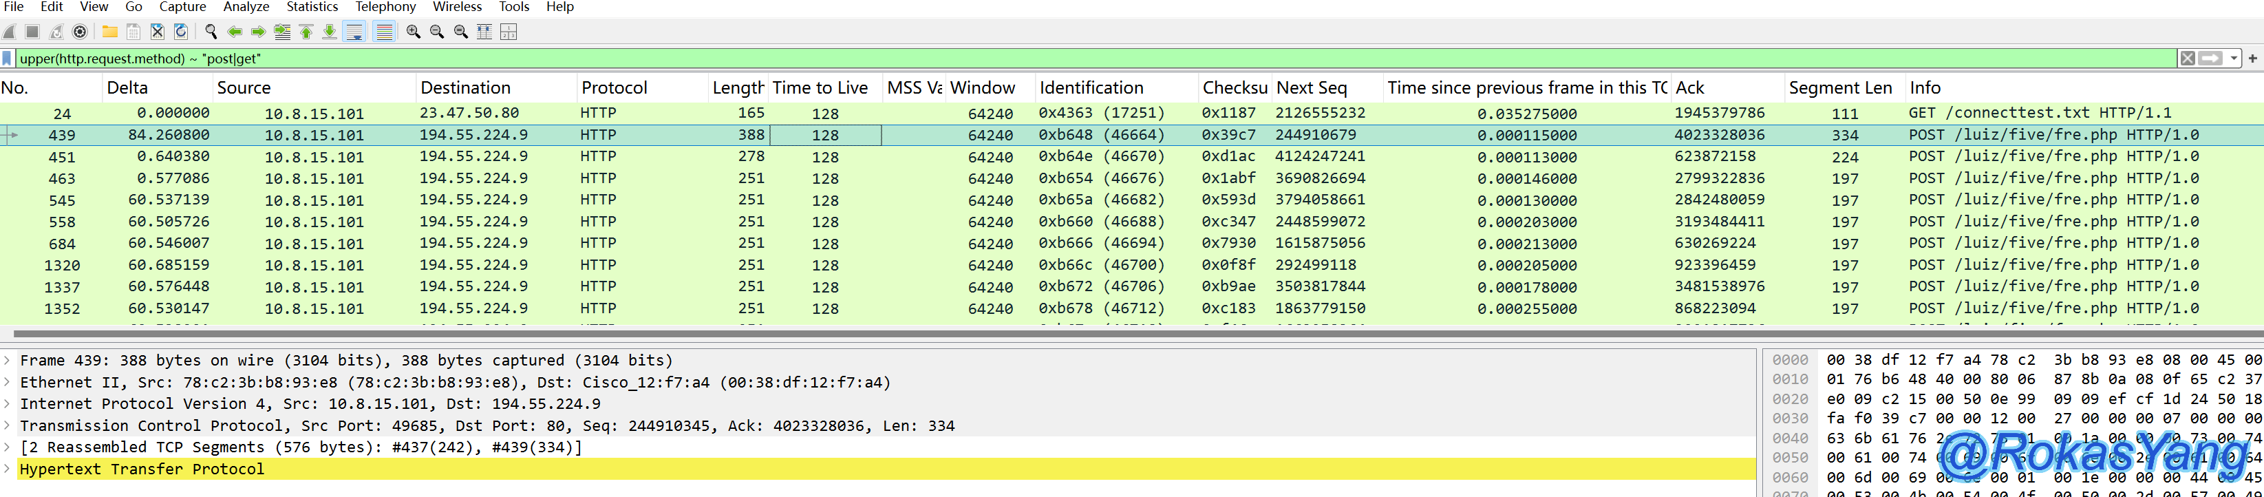Click the reload capture file icon

[181, 32]
